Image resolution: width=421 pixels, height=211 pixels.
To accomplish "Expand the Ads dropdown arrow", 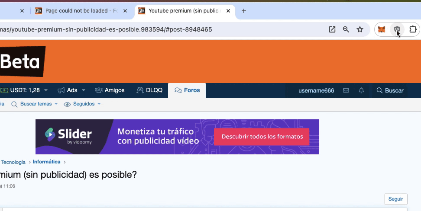I will click(x=84, y=90).
